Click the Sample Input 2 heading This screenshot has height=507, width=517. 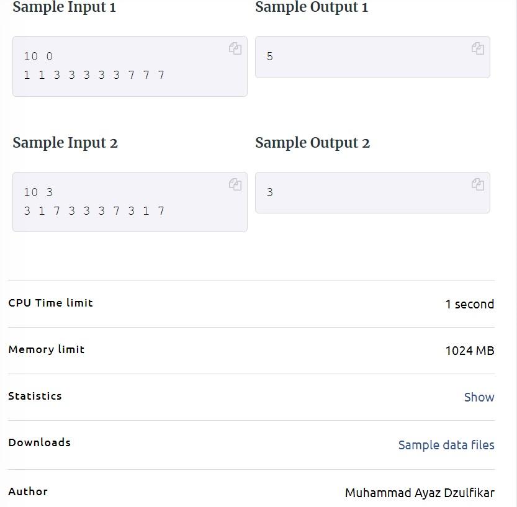[x=65, y=143]
